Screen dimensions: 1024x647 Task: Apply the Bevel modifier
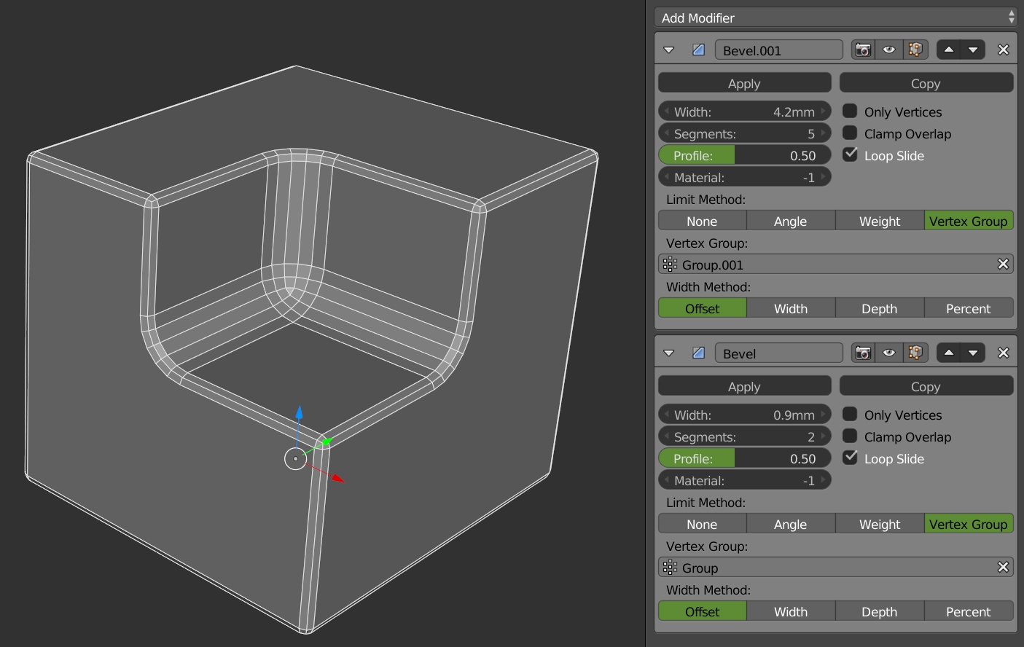click(x=744, y=386)
